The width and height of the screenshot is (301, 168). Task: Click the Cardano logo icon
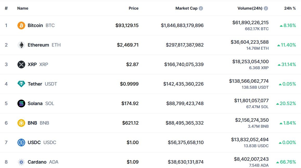[21, 162]
